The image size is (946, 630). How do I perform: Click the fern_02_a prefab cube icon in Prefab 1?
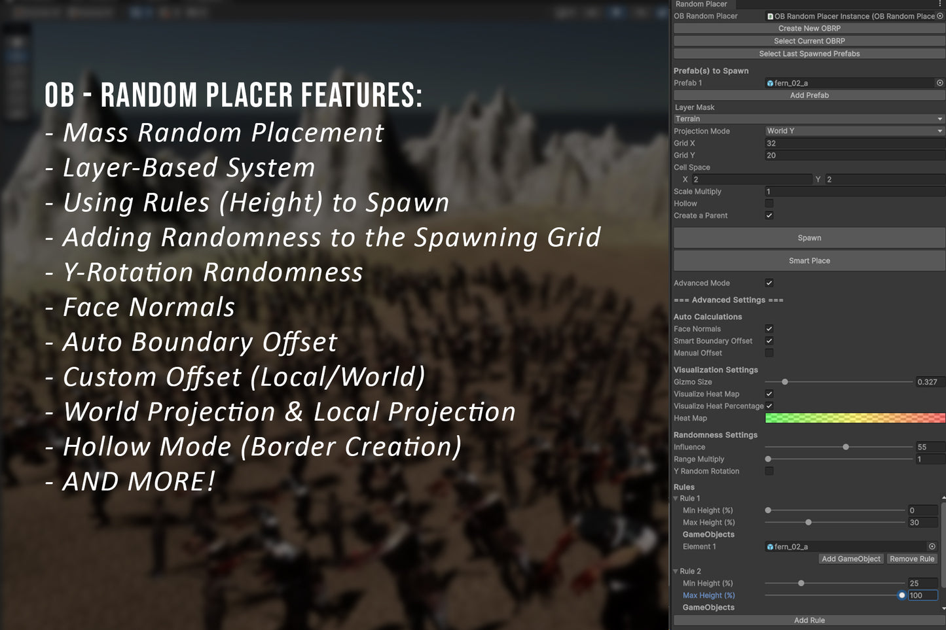point(770,84)
